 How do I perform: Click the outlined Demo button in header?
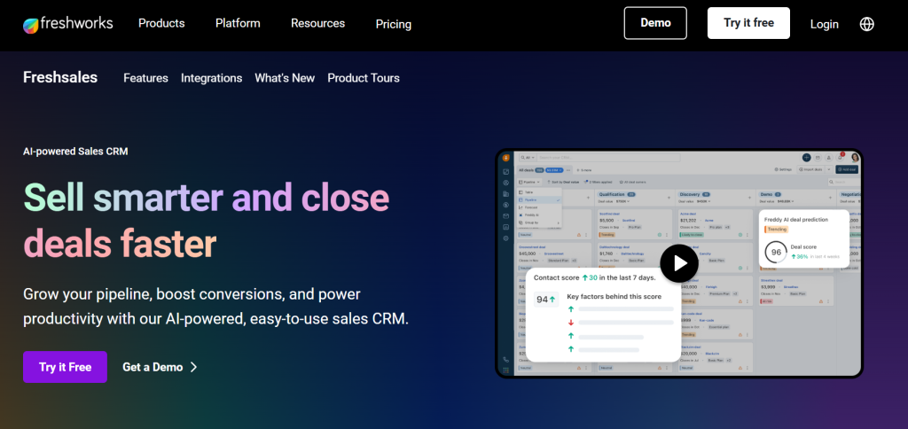click(655, 23)
